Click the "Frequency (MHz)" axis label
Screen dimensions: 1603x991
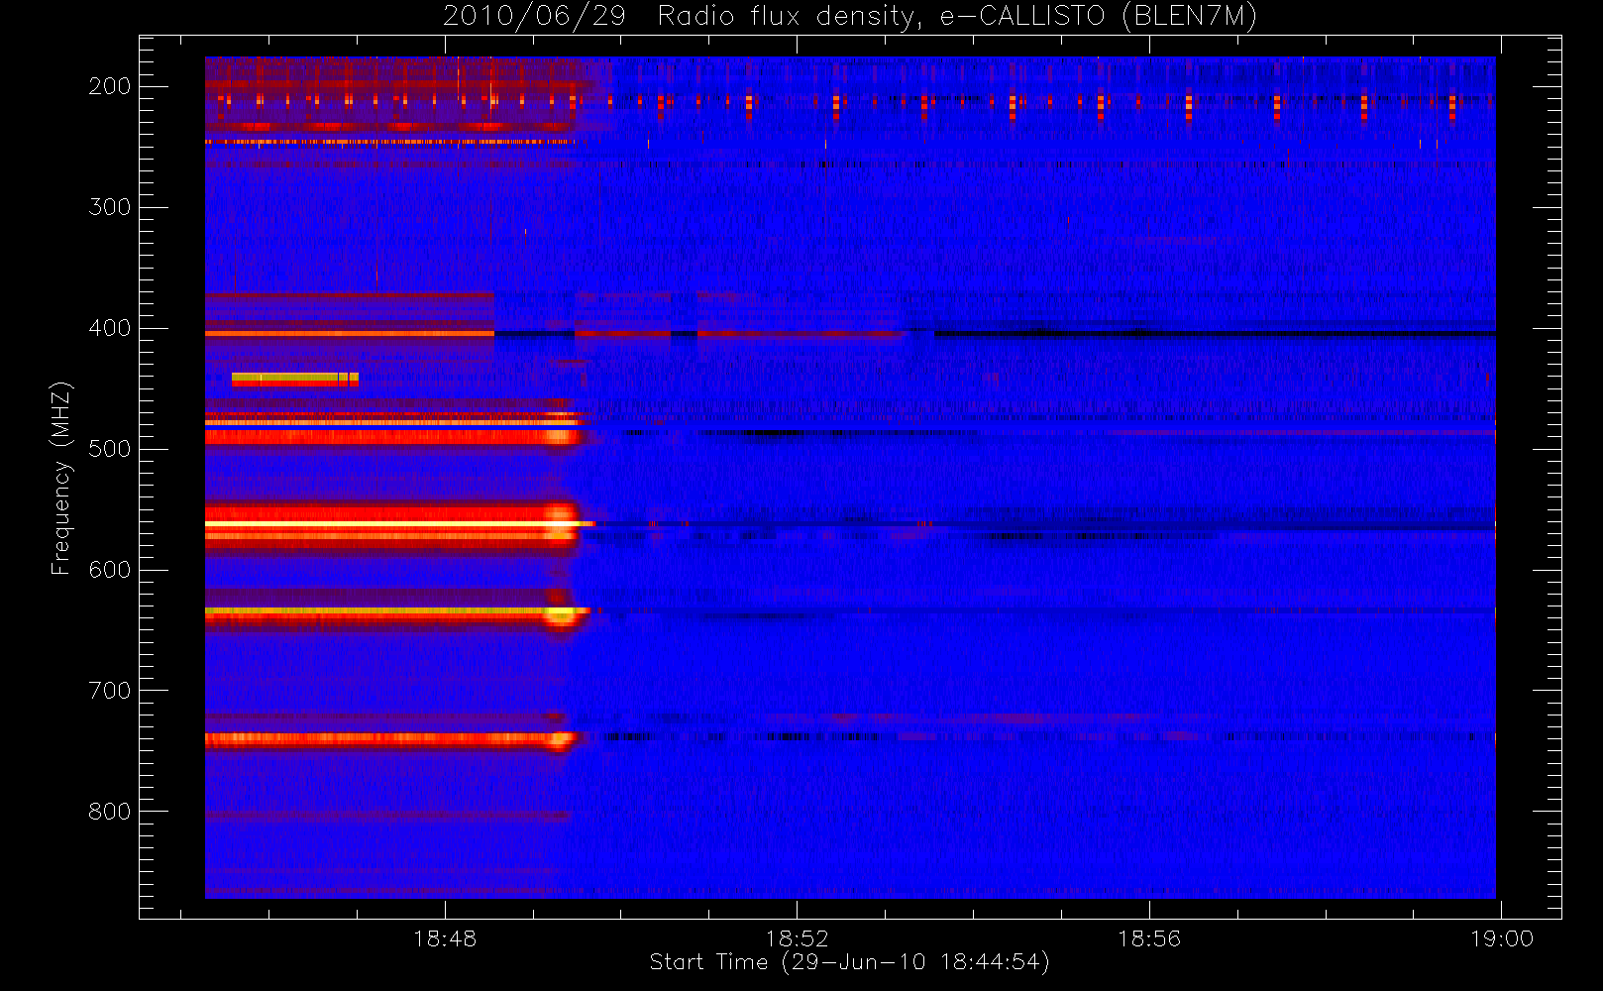coord(60,479)
